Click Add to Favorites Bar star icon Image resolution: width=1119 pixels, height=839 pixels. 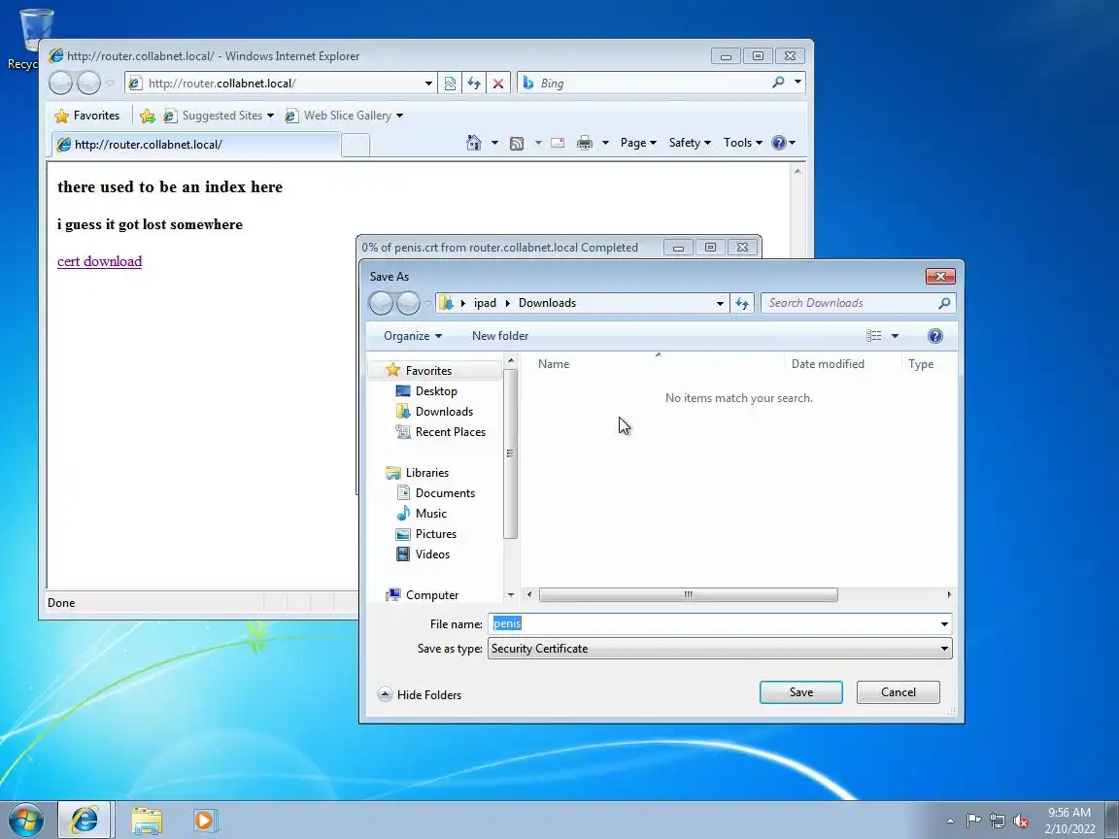click(x=148, y=116)
